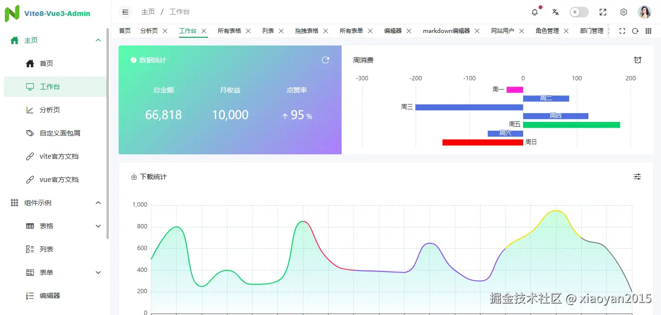Click the link icon beside vue官方文档

(30, 180)
